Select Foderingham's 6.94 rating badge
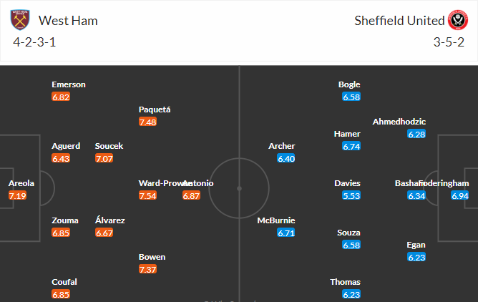 459,195
